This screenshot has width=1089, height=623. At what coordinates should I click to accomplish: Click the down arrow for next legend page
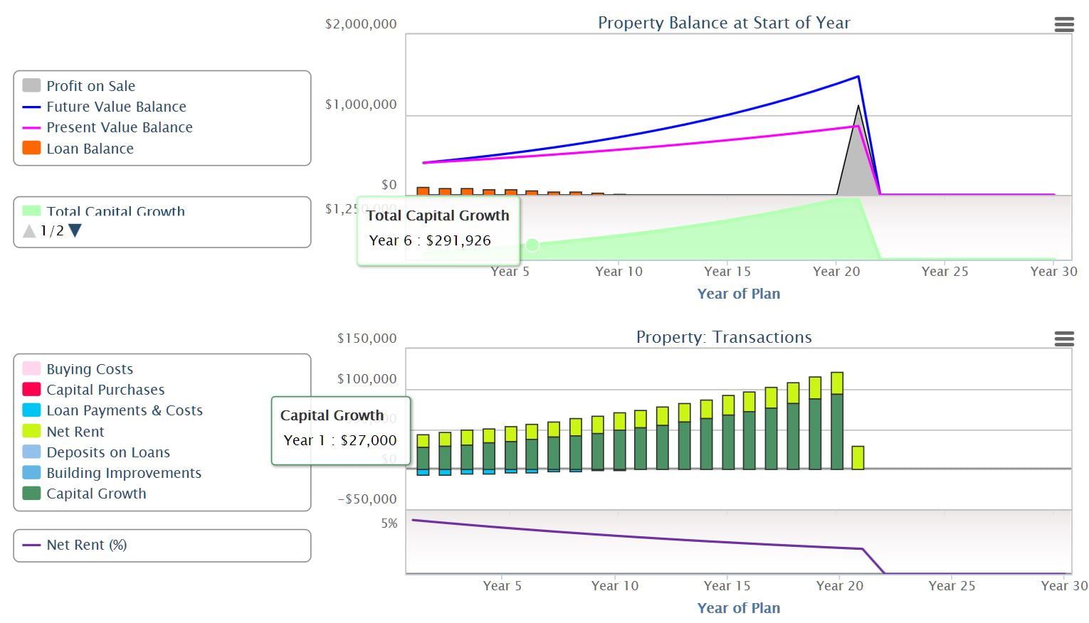click(75, 230)
